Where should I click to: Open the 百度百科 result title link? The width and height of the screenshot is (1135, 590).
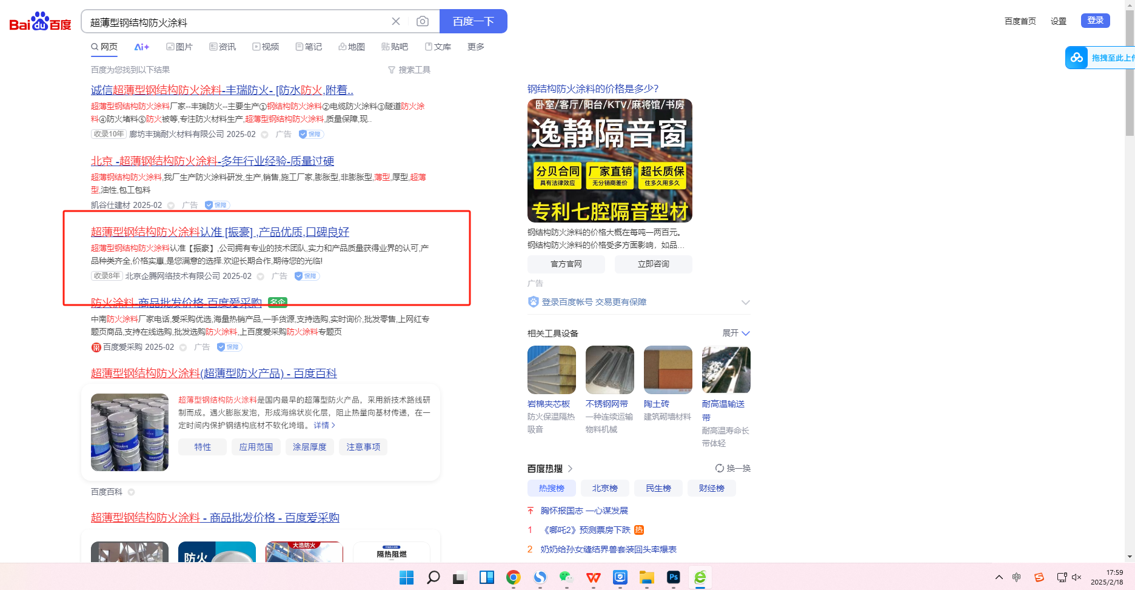pyautogui.click(x=214, y=373)
